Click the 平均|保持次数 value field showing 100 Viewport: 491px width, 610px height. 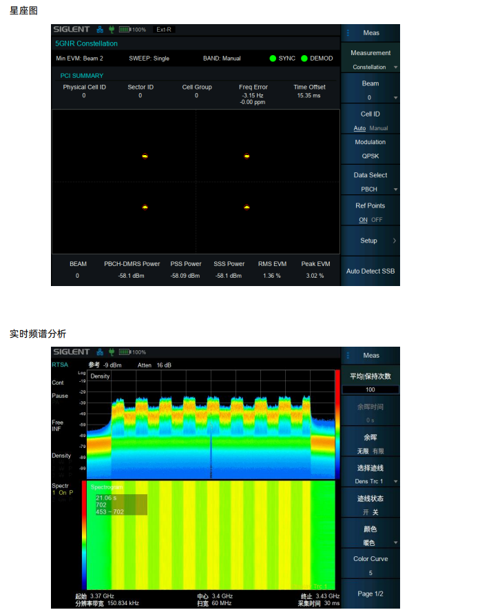370,390
